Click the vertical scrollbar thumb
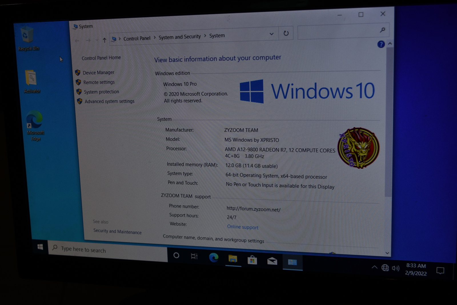 [389, 122]
